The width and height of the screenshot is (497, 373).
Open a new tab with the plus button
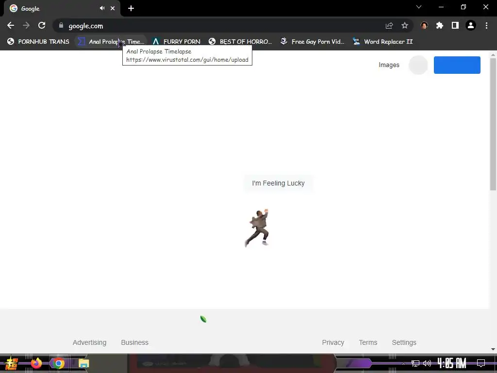click(x=131, y=8)
